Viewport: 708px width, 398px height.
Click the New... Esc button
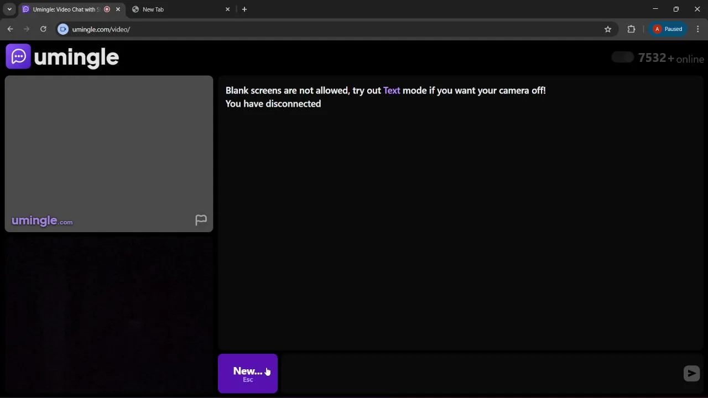[248, 374]
